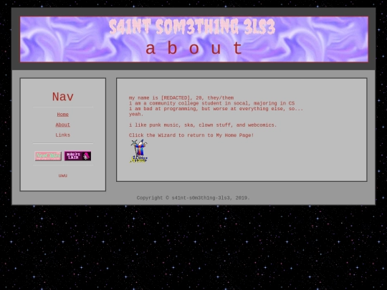Click the line 'my name is [REDACTED], 20, they/them'
The height and width of the screenshot is (290, 387).
pos(181,98)
